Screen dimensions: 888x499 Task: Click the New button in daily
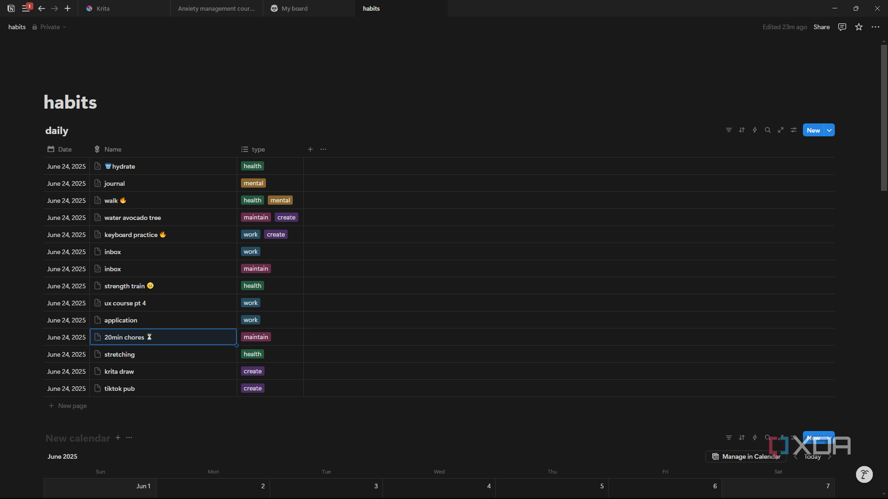[813, 130]
